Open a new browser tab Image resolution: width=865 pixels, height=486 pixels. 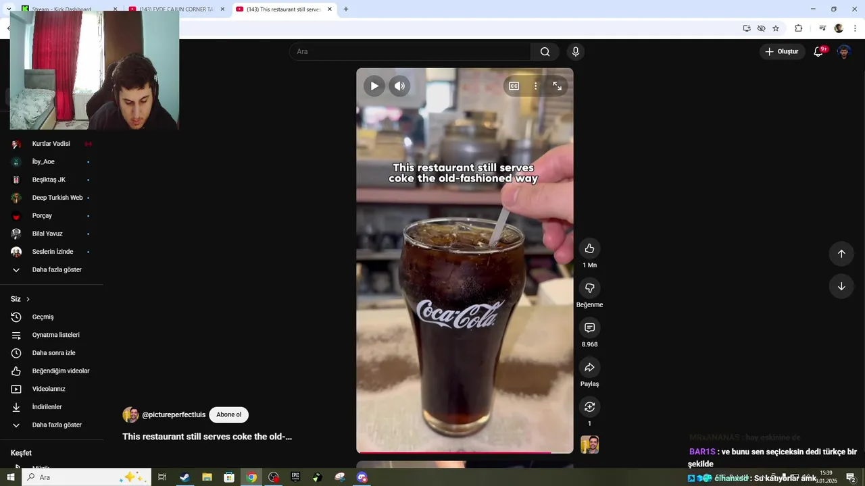pos(346,9)
